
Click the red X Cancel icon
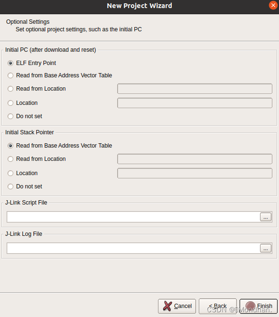[167, 306]
